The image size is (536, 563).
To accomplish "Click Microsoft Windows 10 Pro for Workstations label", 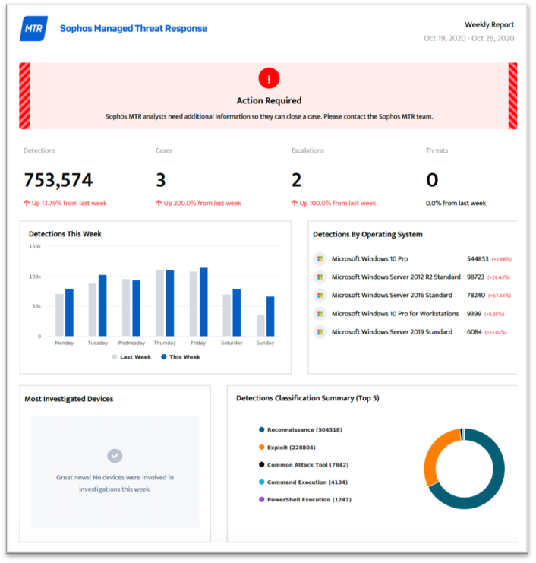I will pyautogui.click(x=395, y=314).
